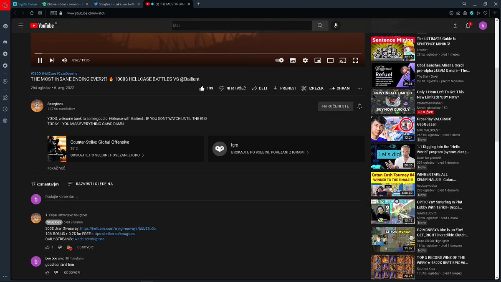Pause the video with the pause button
Image resolution: width=501 pixels, height=282 pixels.
(x=40, y=60)
